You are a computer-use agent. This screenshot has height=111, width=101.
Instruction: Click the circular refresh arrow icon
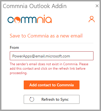[x=32, y=99]
